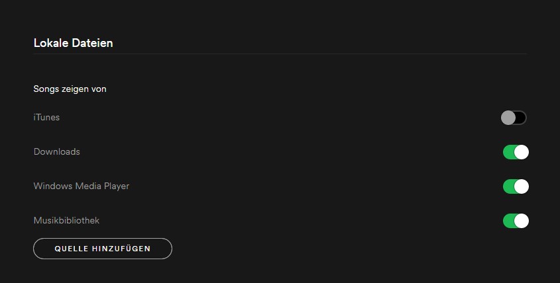Click the Musikbibliothek source label
560x283 pixels.
click(x=66, y=221)
